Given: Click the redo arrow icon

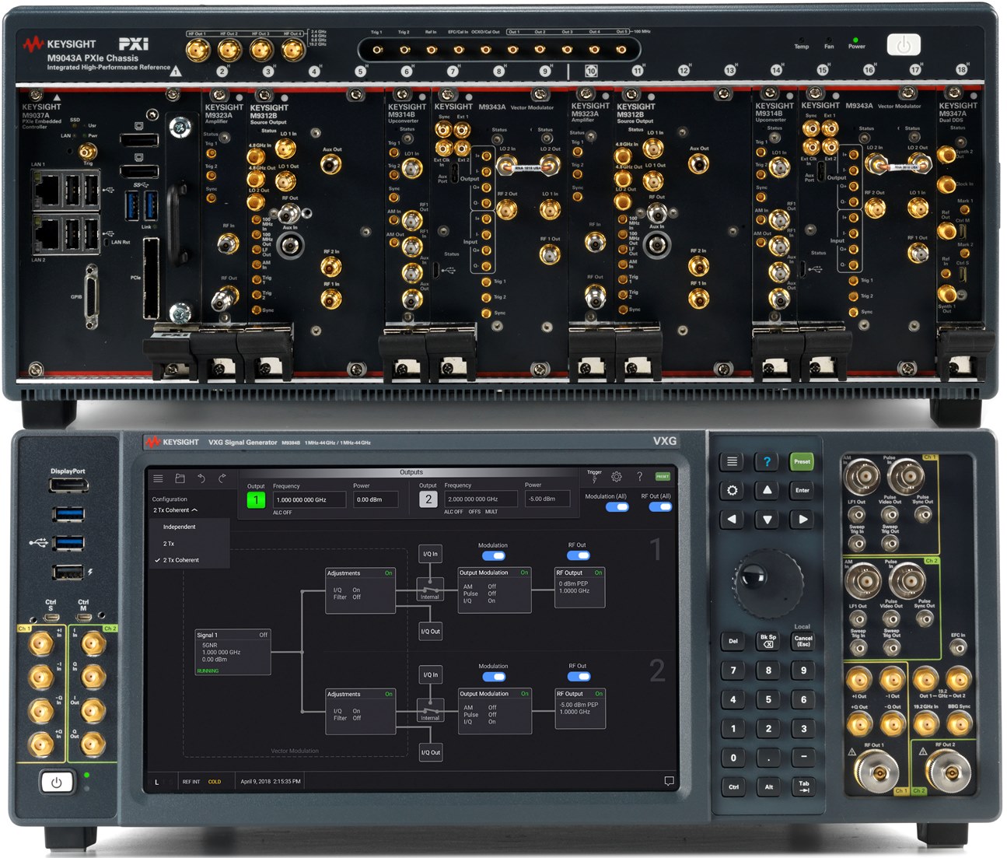Looking at the screenshot, I should click(222, 478).
